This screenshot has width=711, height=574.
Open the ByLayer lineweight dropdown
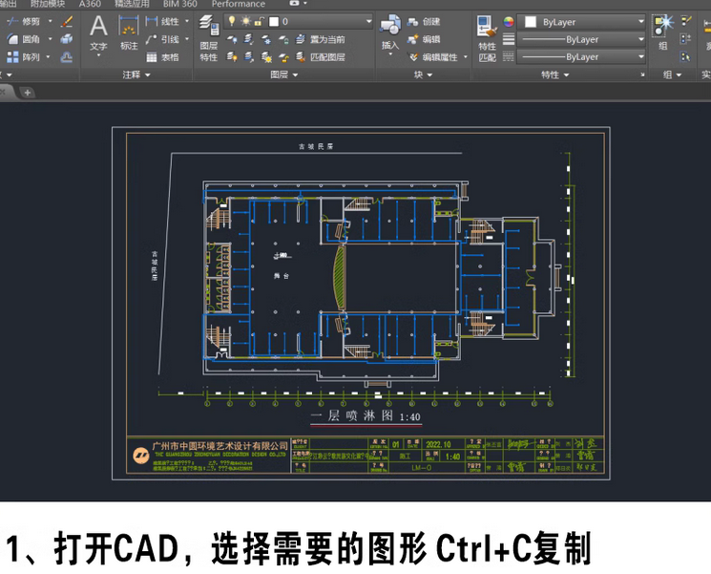[640, 39]
